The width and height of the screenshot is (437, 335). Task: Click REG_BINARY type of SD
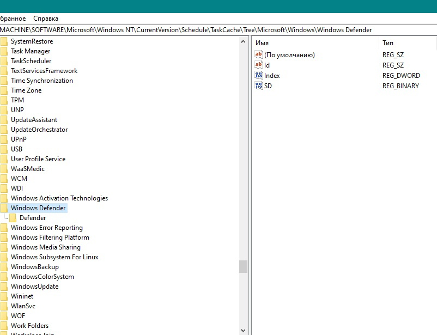pos(400,86)
